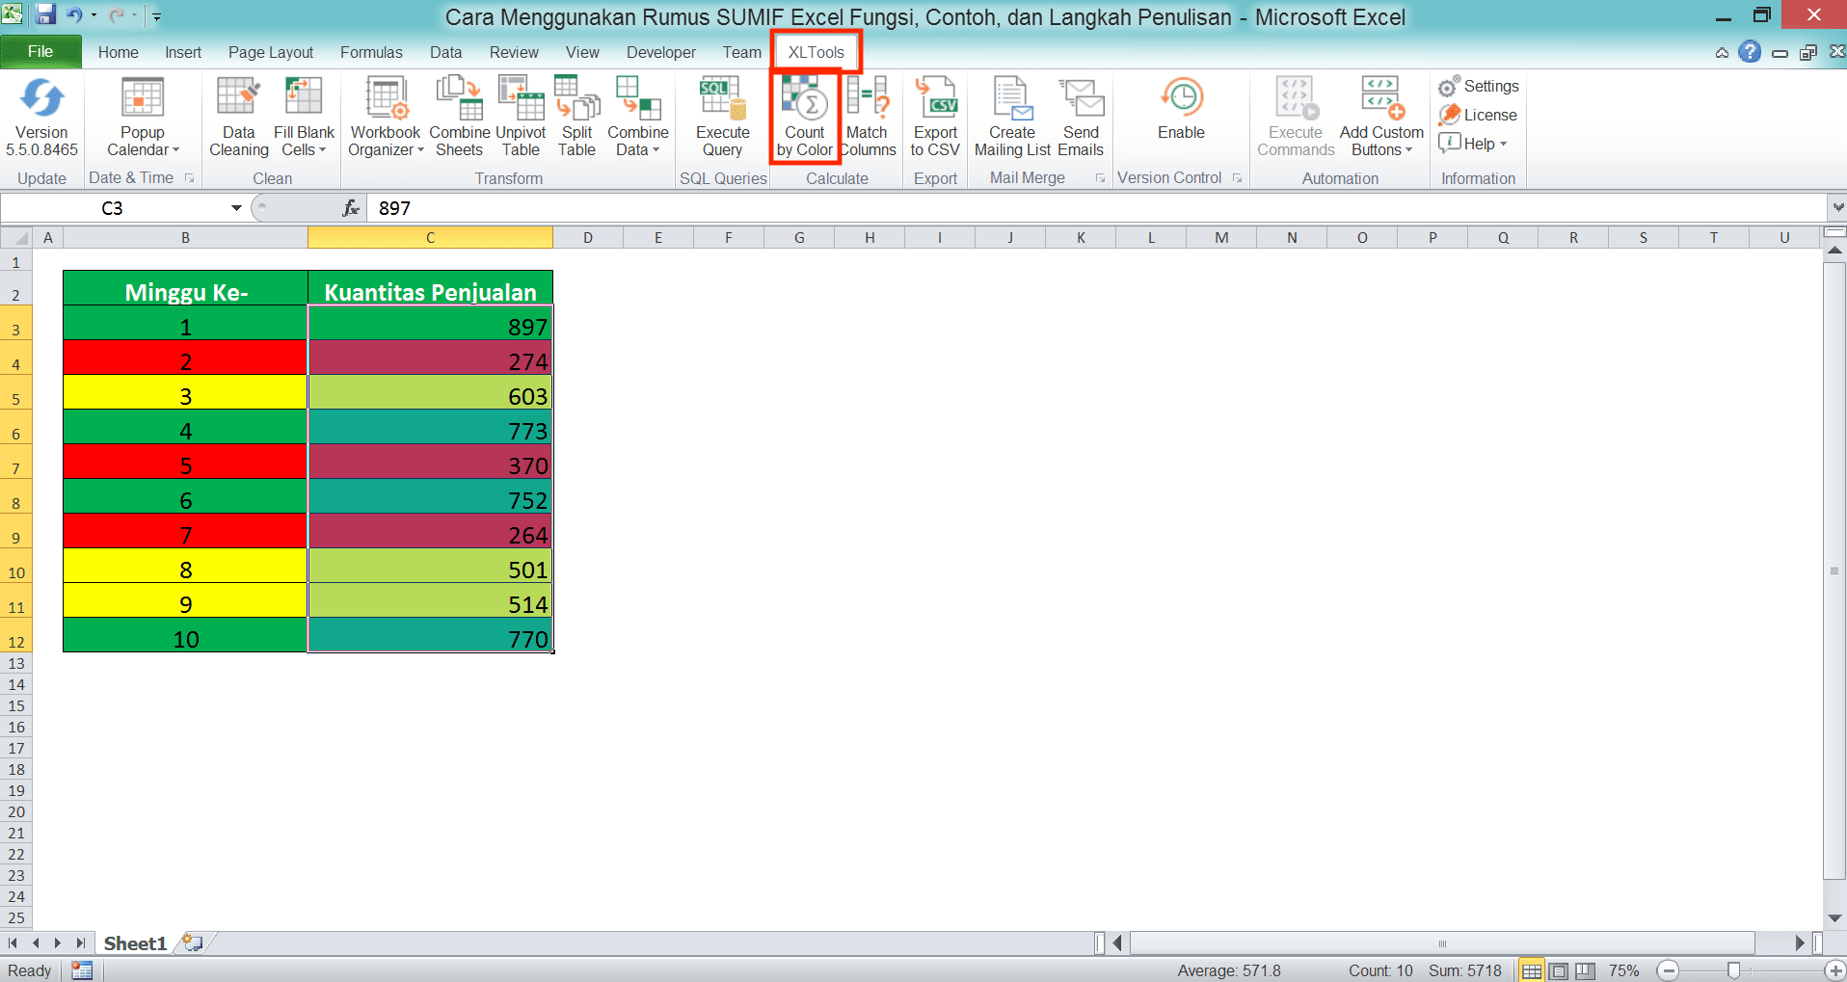This screenshot has width=1847, height=982.
Task: Expand the formula bar
Action: click(1837, 207)
